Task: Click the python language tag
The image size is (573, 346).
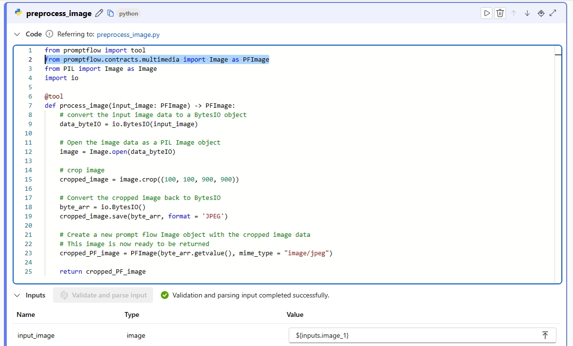Action: click(x=129, y=14)
